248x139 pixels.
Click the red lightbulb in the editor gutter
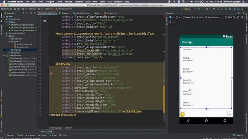point(51,74)
